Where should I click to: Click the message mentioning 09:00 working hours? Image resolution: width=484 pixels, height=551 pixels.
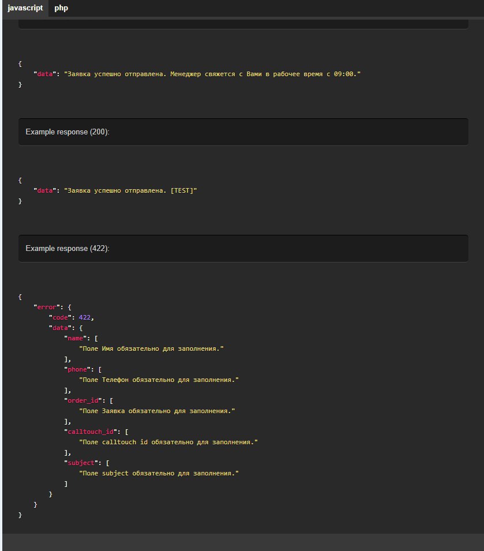click(212, 74)
